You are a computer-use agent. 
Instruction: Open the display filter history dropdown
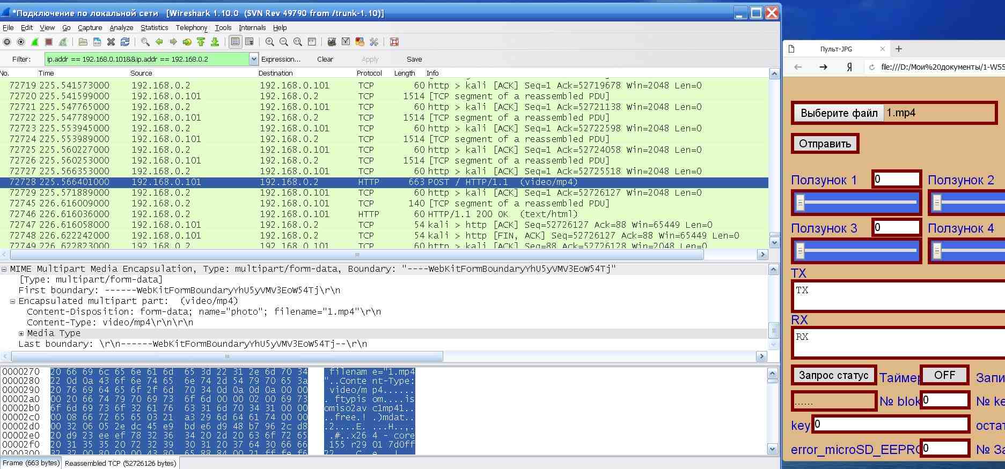click(254, 59)
